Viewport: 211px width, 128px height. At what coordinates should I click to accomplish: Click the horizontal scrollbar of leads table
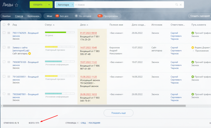94,106
